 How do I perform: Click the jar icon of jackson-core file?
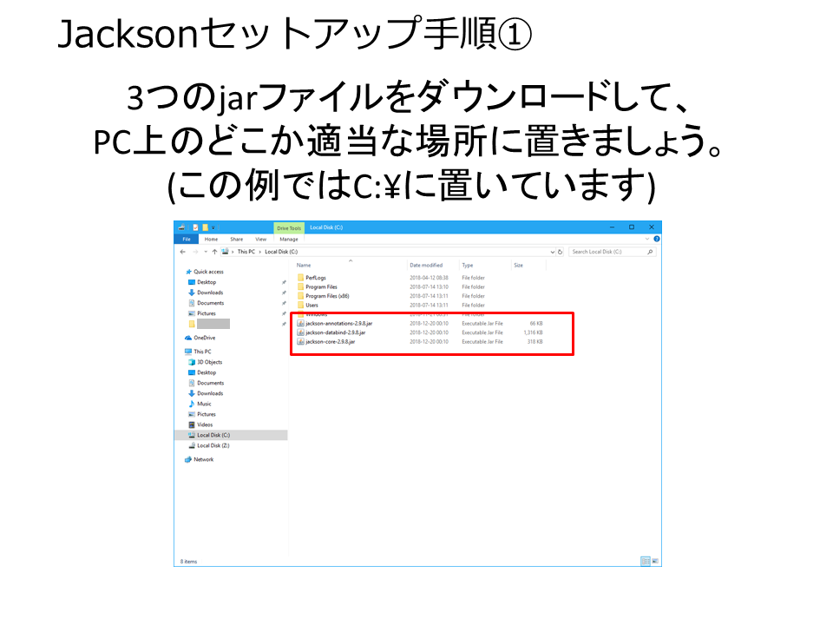coord(301,342)
